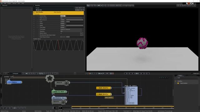
Task: Select the 3D Primitive Box node
Action: click(x=59, y=98)
